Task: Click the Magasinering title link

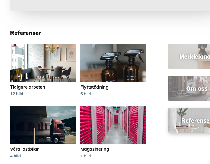Action: point(95,149)
